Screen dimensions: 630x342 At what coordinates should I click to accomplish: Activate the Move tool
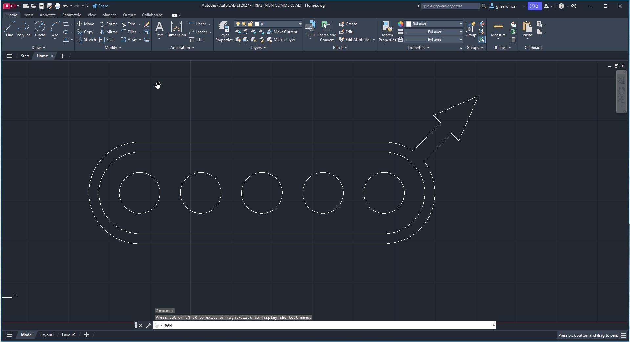pyautogui.click(x=86, y=24)
